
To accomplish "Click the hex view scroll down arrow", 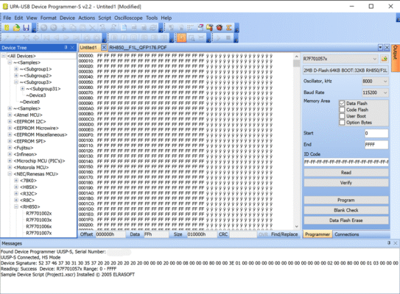I will 296,226.
